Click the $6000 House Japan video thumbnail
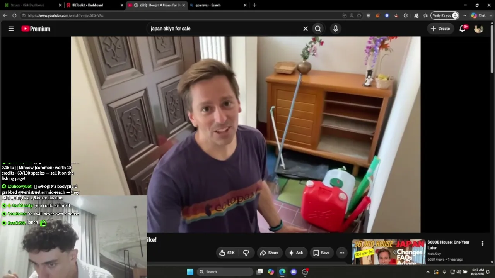The image size is (495, 278). click(x=388, y=252)
